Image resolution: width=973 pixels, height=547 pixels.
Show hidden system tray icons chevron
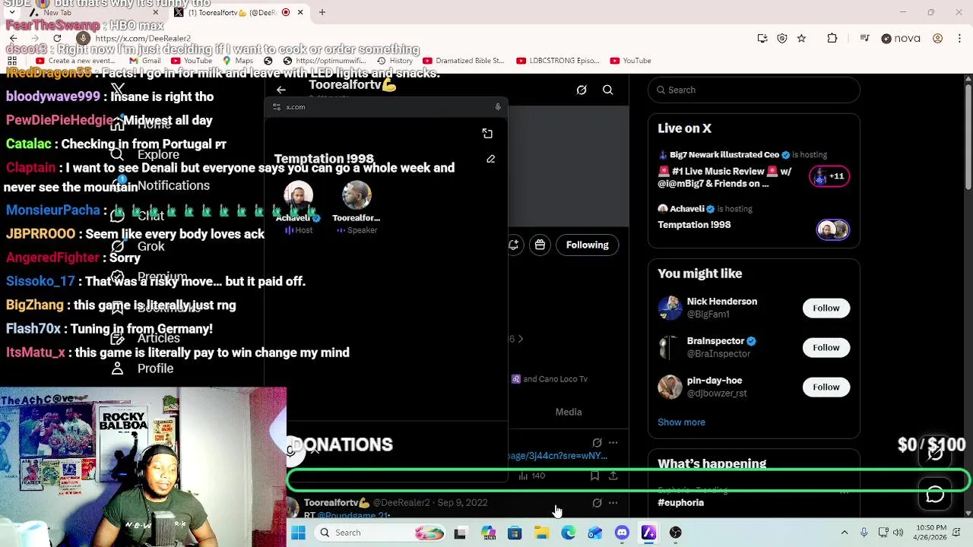[x=844, y=533]
